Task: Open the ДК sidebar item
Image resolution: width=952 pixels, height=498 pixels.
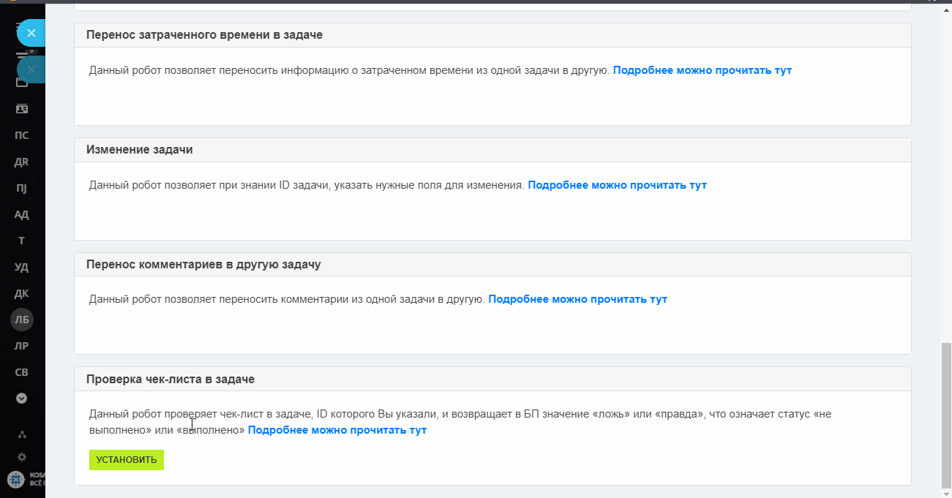Action: tap(22, 293)
